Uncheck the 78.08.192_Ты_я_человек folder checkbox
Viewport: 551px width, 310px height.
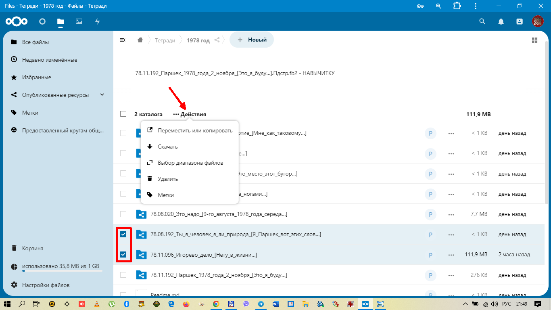tap(123, 235)
